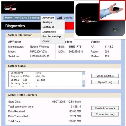Screen dimensions: 126x126
Task: Click scroll down arrow in System Status
Action: click(x=84, y=85)
